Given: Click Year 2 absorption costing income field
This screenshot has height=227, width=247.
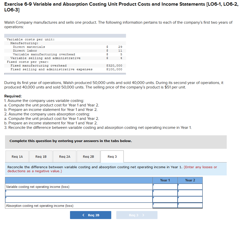Looking at the screenshot, I should click(190, 205).
